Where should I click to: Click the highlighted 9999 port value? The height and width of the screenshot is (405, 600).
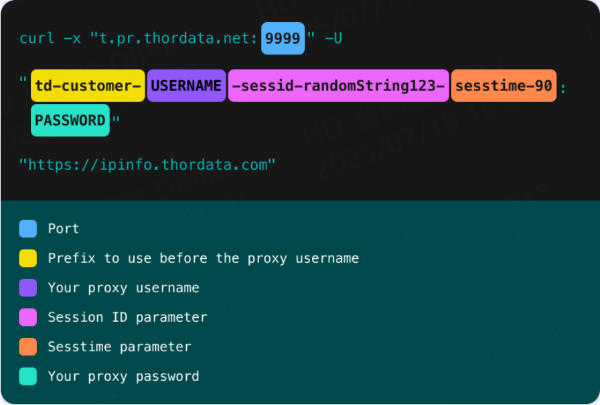click(283, 38)
